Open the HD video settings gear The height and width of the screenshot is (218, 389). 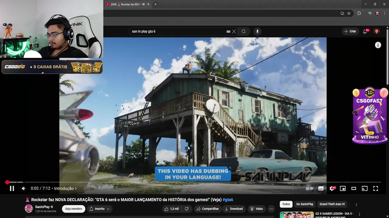332,188
